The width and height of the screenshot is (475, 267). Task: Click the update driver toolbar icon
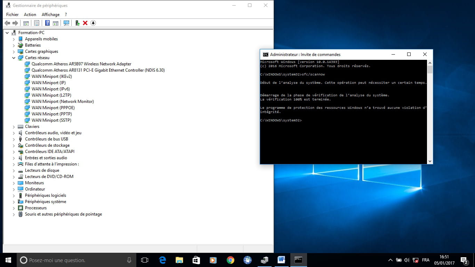78,23
